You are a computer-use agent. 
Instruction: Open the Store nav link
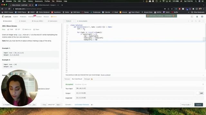click(x=54, y=17)
